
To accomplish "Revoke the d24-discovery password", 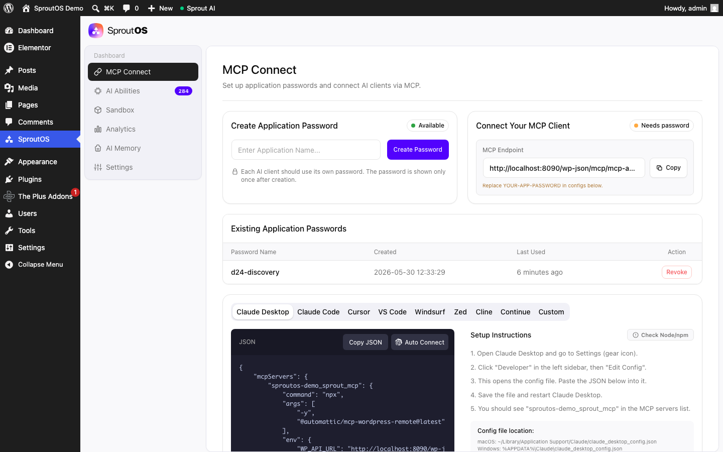I will tap(677, 272).
